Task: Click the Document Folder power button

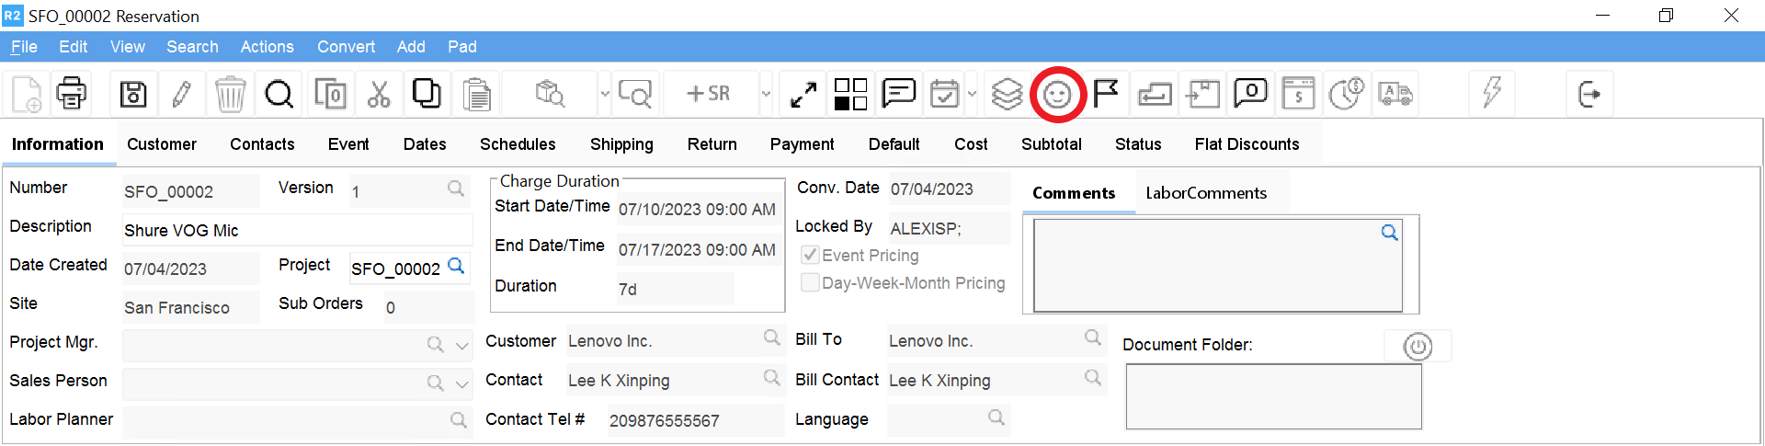Action: (x=1418, y=347)
